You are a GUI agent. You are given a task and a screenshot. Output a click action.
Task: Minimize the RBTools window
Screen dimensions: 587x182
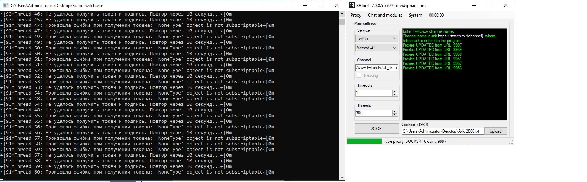click(x=473, y=5)
